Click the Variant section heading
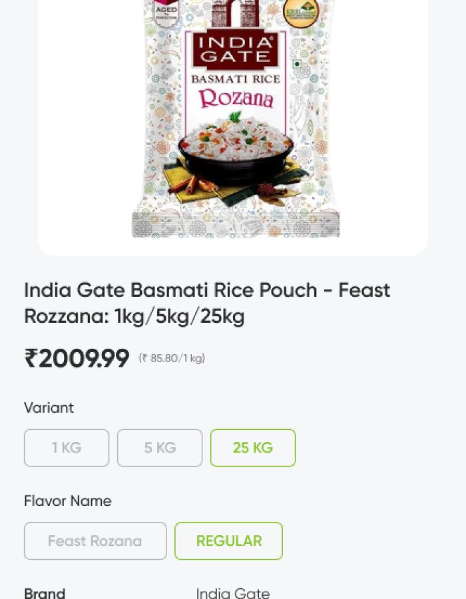The image size is (466, 599). pos(49,407)
